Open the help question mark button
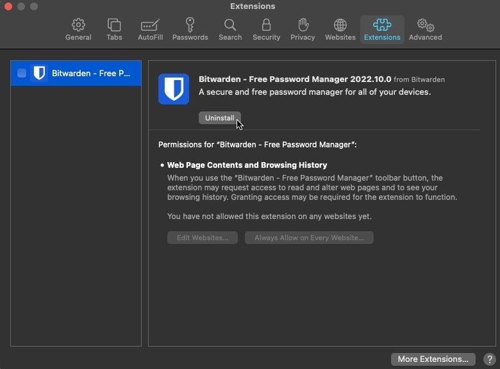 [x=490, y=359]
